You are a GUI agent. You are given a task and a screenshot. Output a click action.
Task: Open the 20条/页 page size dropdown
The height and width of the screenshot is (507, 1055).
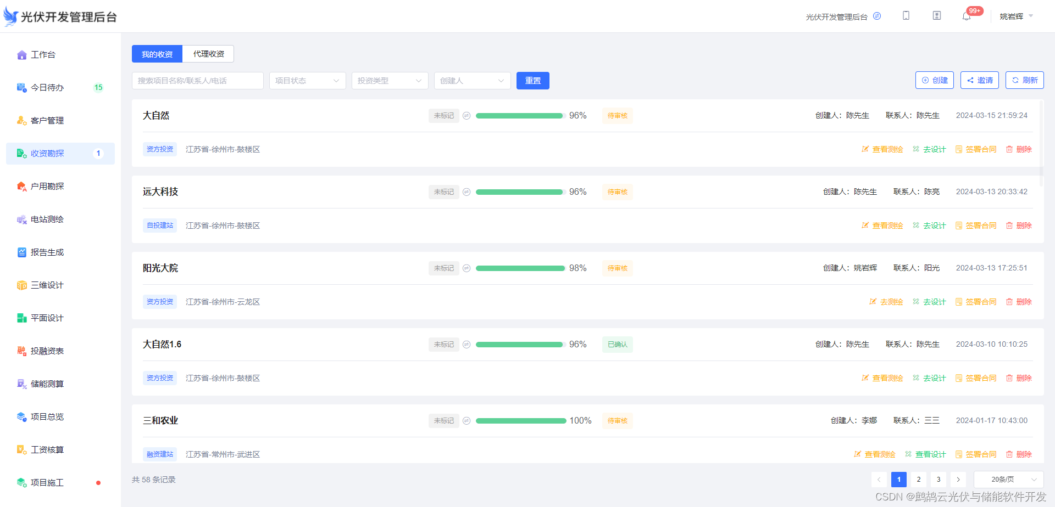[1009, 480]
